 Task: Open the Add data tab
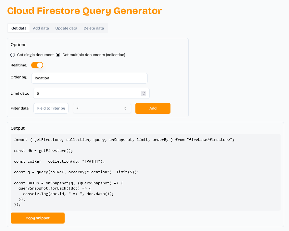pyautogui.click(x=41, y=28)
